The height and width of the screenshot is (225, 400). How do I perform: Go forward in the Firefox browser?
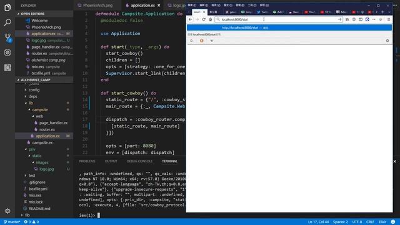coord(197,19)
